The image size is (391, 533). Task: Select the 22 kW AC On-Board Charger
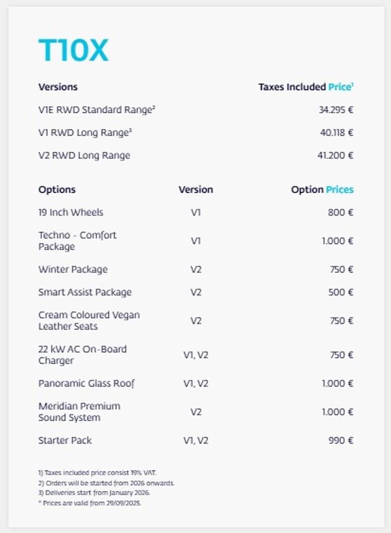[x=82, y=355]
